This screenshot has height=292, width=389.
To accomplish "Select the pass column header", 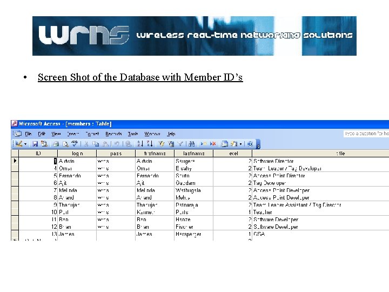I will (116, 154).
